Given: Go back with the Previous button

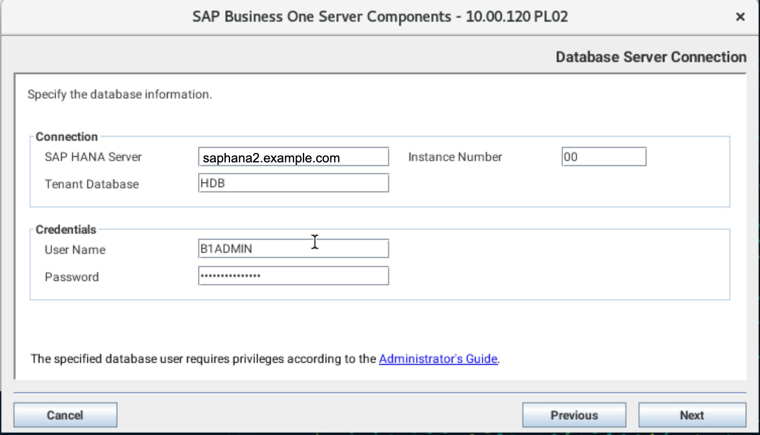Looking at the screenshot, I should pyautogui.click(x=574, y=415).
